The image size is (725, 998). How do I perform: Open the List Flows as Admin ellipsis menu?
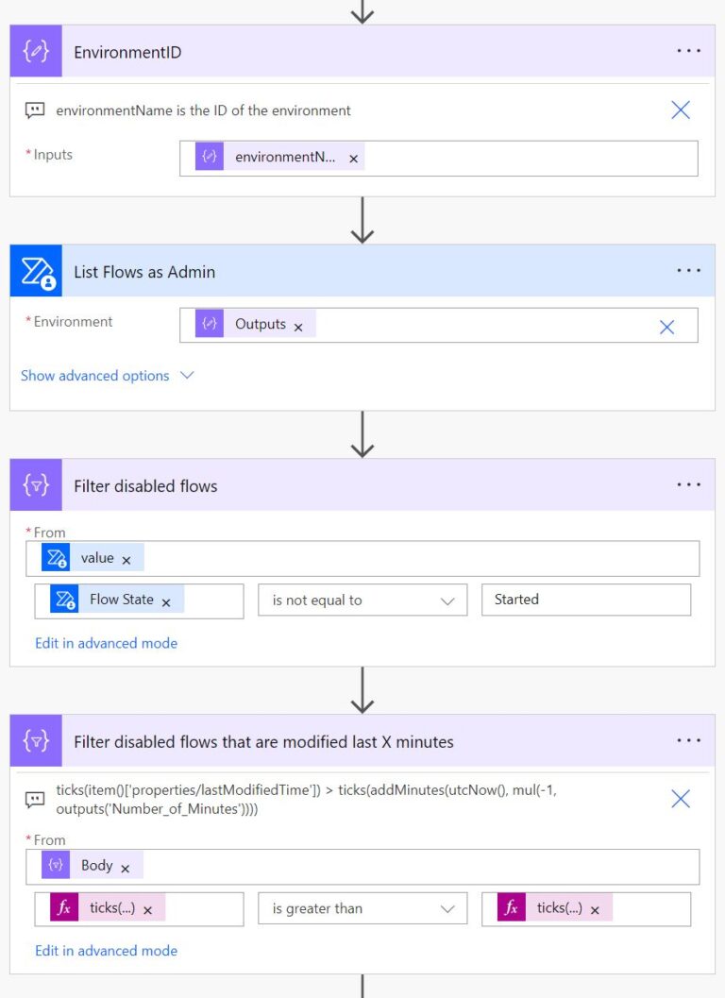[688, 271]
